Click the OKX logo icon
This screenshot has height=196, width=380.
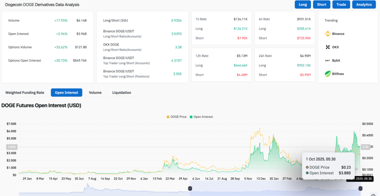[328, 47]
